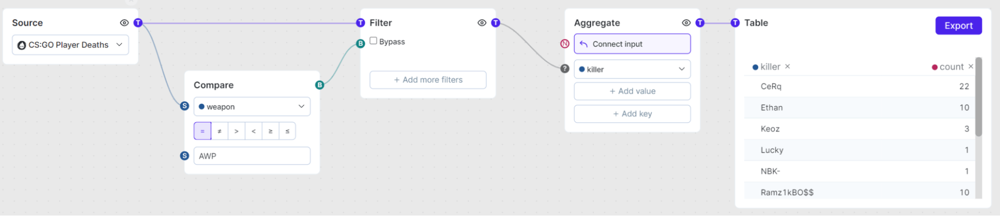Click the Table node's T input port
The height and width of the screenshot is (216, 1000).
click(735, 23)
